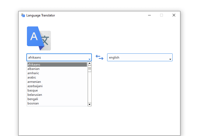Image resolution: width=203 pixels, height=136 pixels.
Task: Expand the english target language dropdown arrow
Action: coord(170,59)
